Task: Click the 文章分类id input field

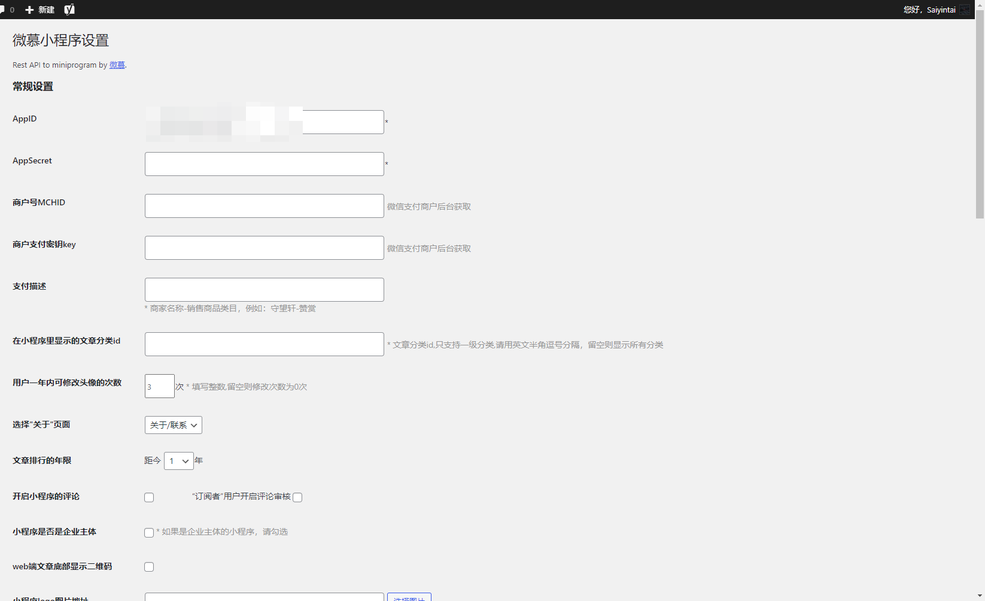Action: [264, 344]
